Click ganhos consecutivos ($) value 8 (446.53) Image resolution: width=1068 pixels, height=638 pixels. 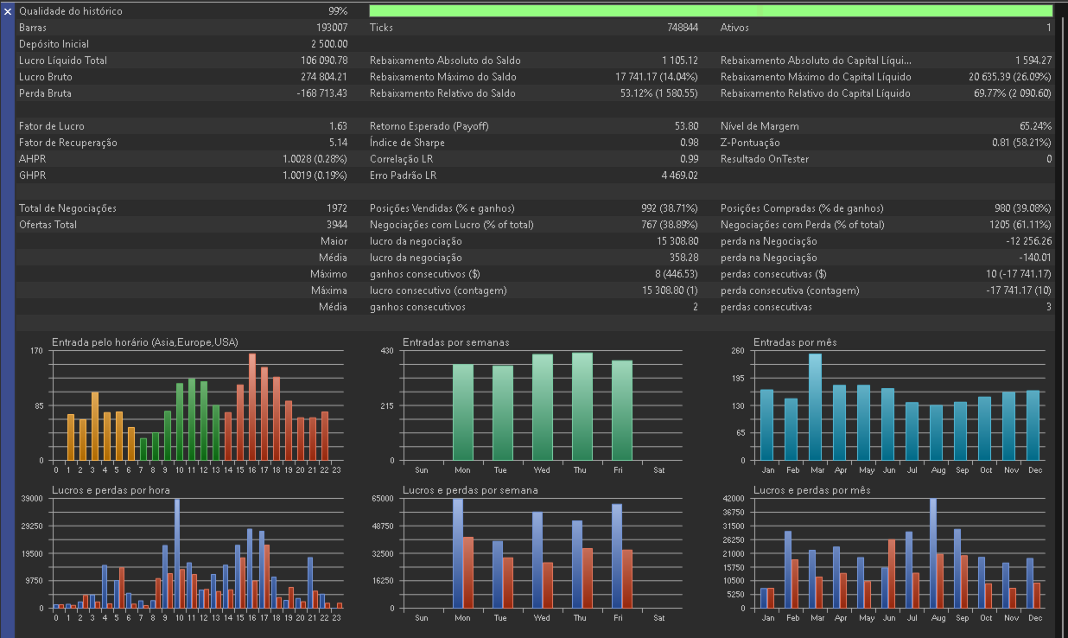point(675,274)
